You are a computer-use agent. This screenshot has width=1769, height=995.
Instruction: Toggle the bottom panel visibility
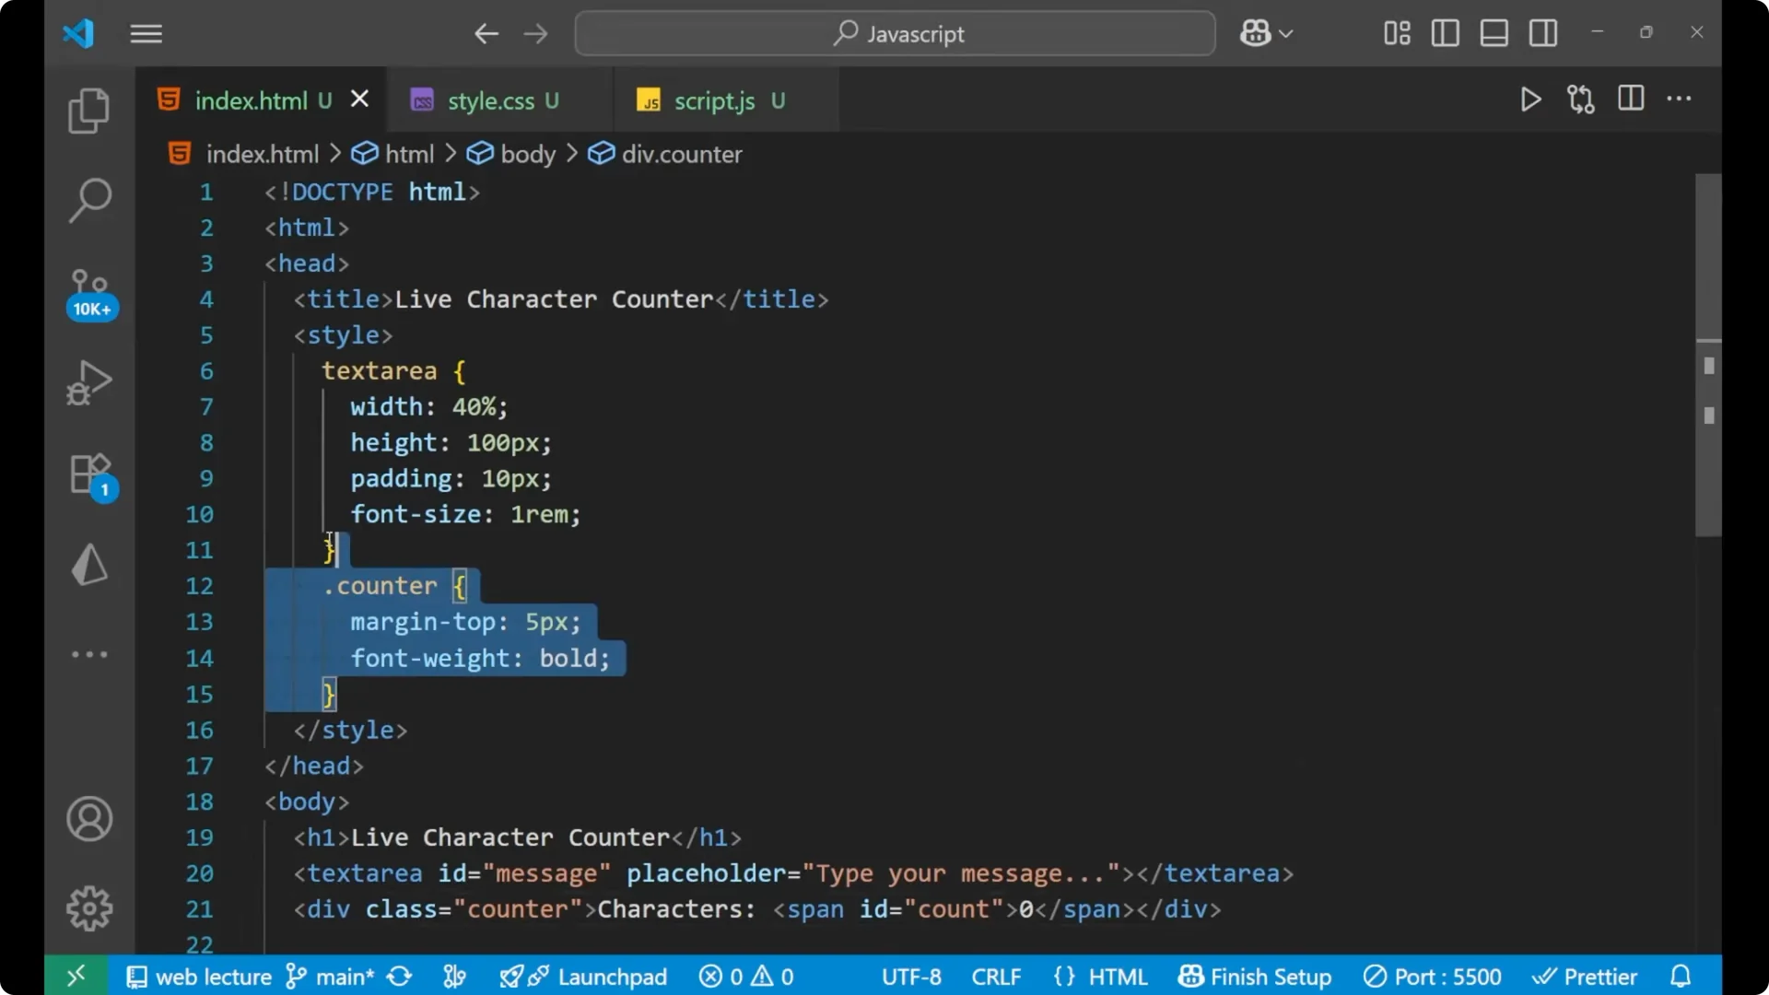tap(1494, 33)
